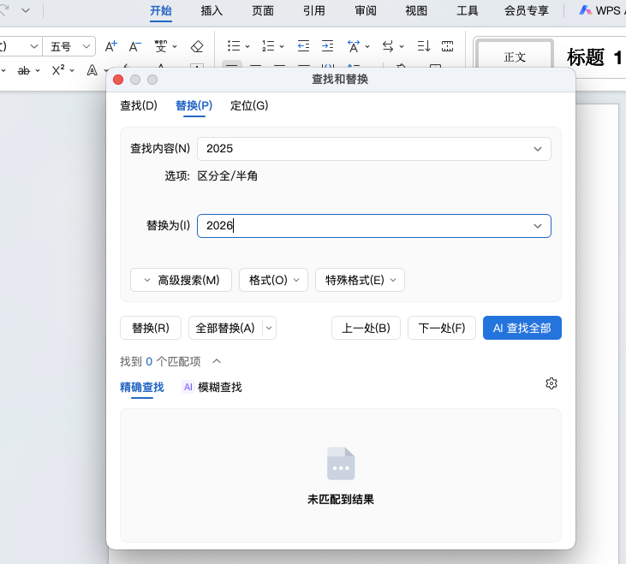Open the superscript options dropdown arrow
The width and height of the screenshot is (626, 564).
(72, 71)
